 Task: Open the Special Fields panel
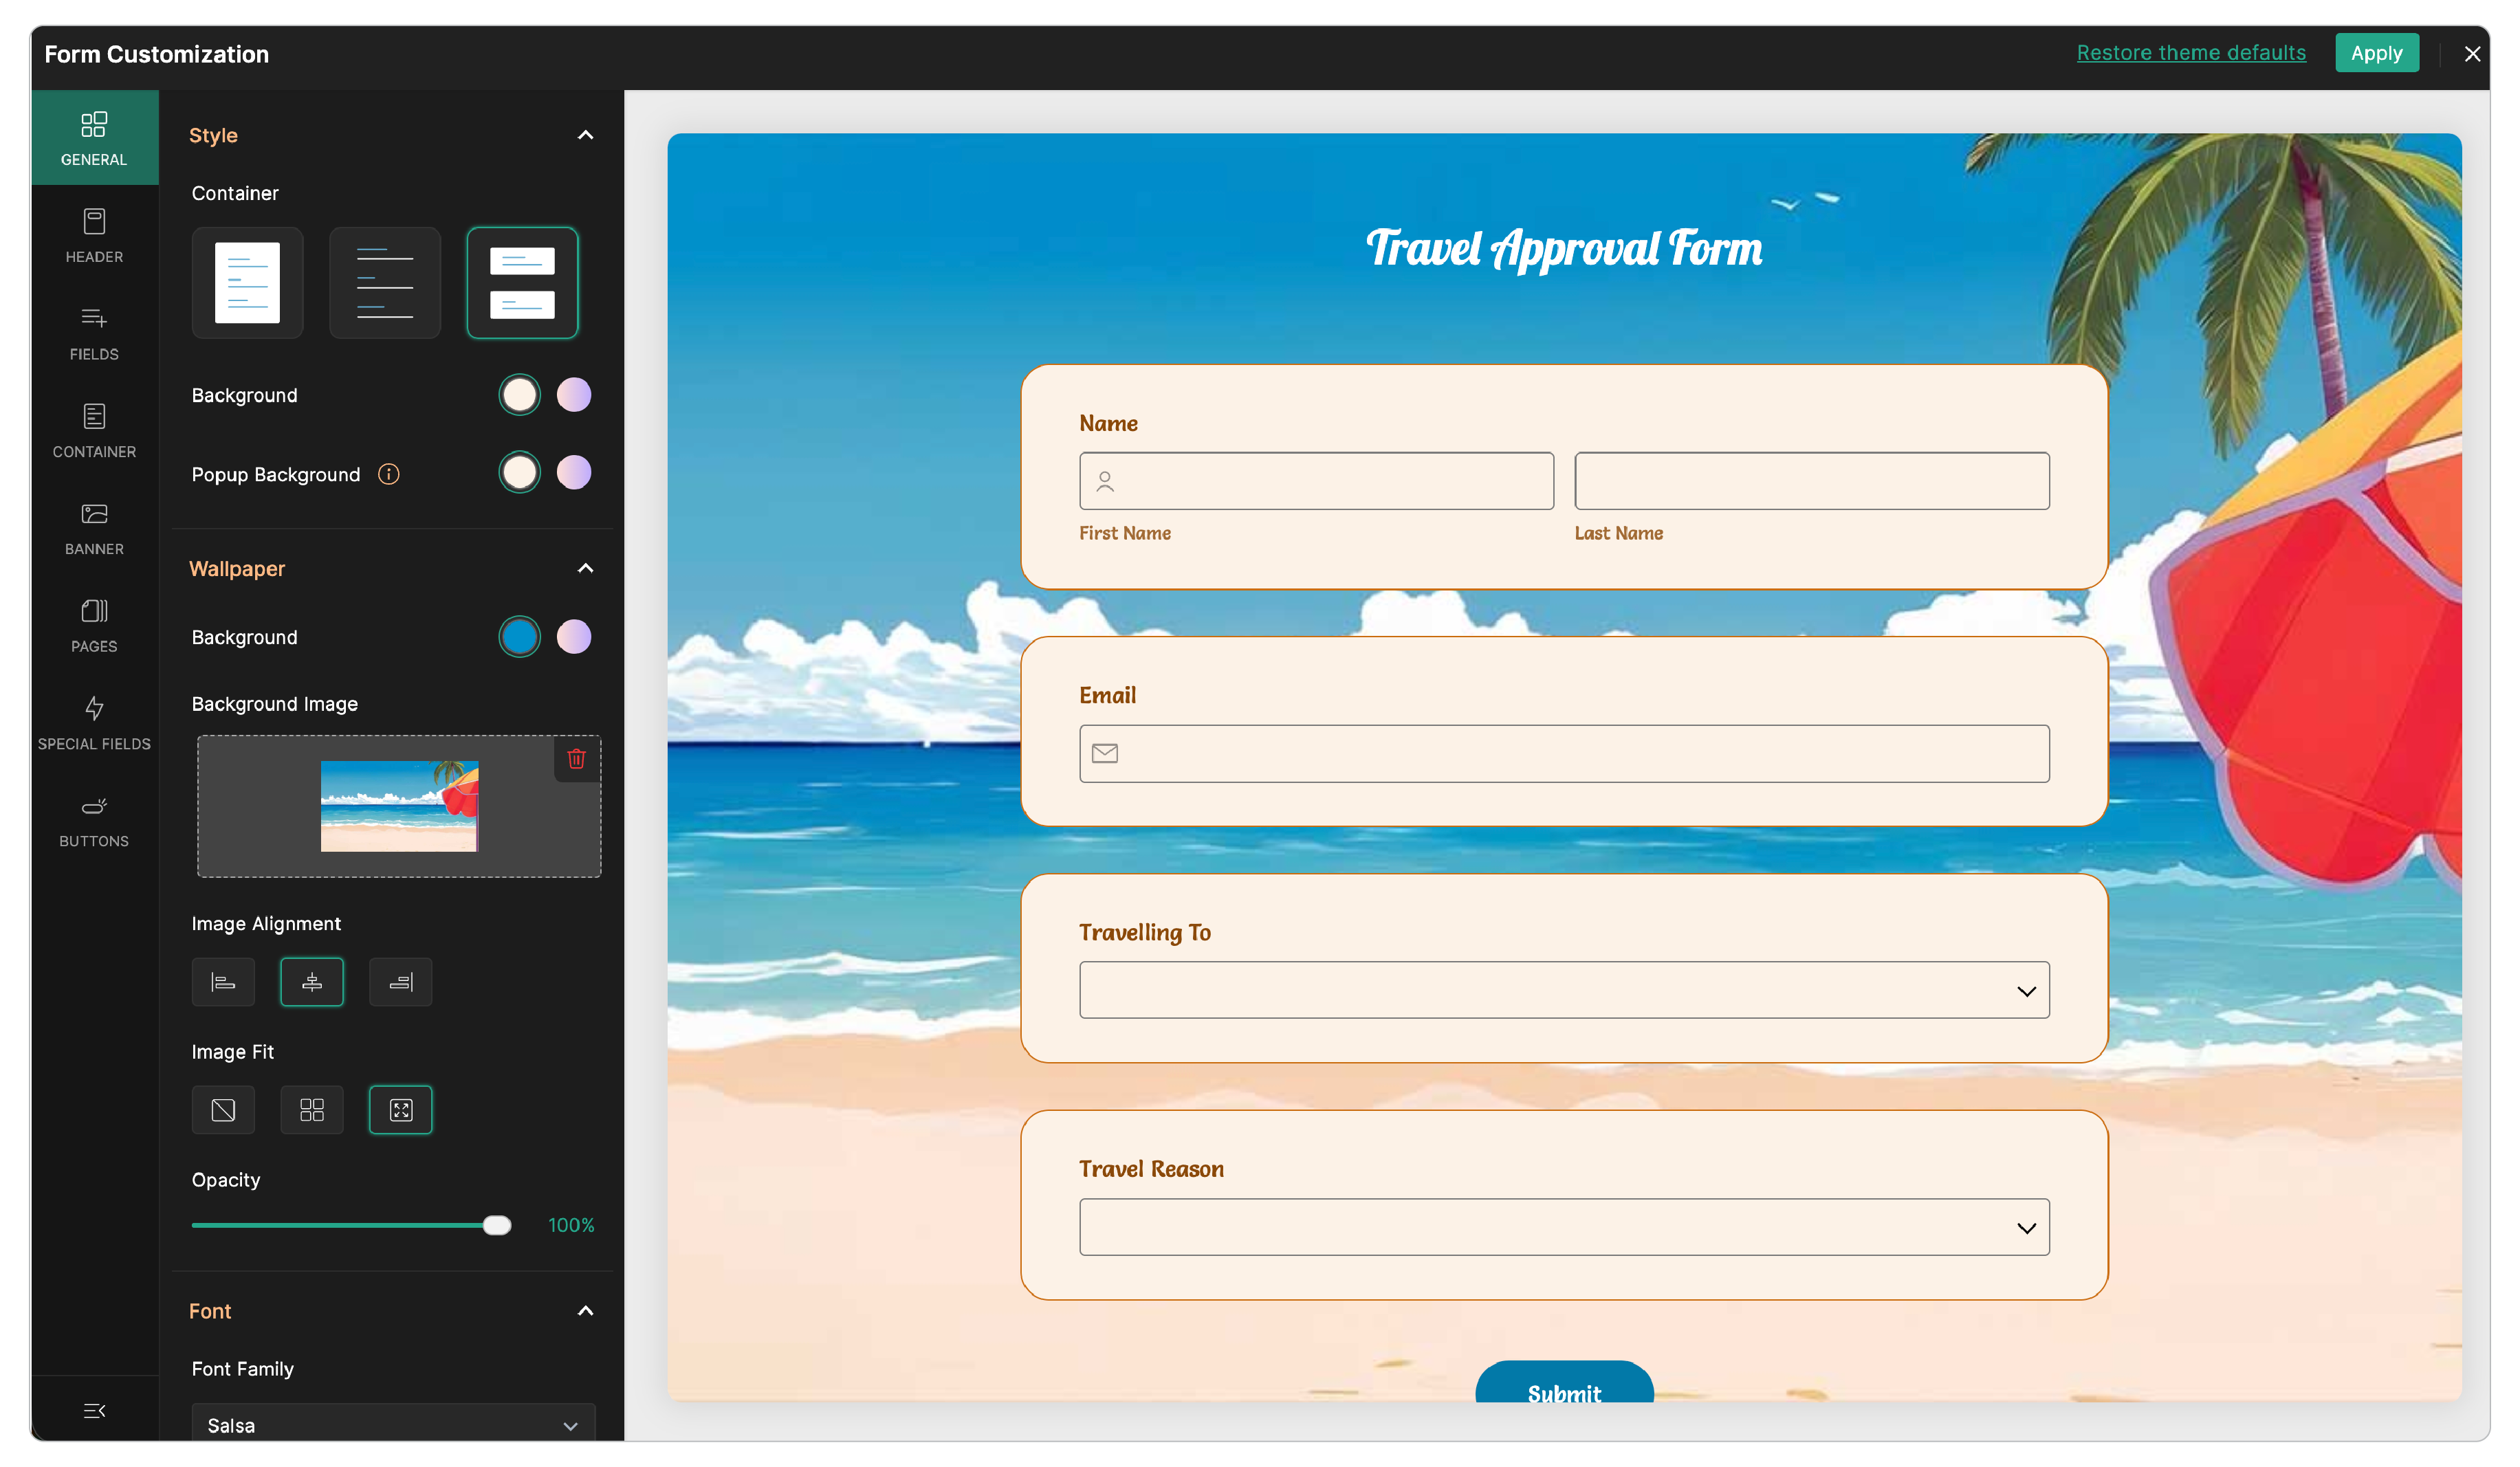click(x=93, y=722)
